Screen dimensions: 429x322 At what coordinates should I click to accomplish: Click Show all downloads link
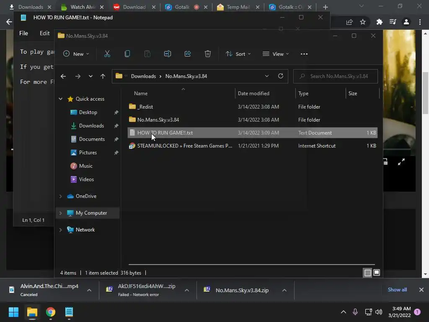[397, 290]
